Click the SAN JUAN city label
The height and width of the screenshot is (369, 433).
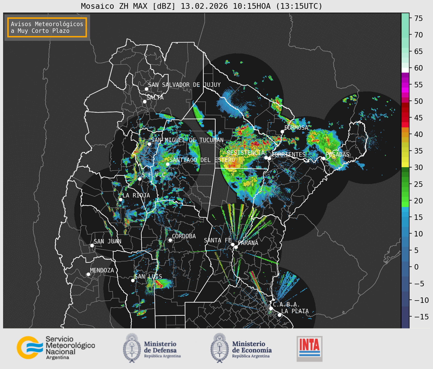click(107, 241)
